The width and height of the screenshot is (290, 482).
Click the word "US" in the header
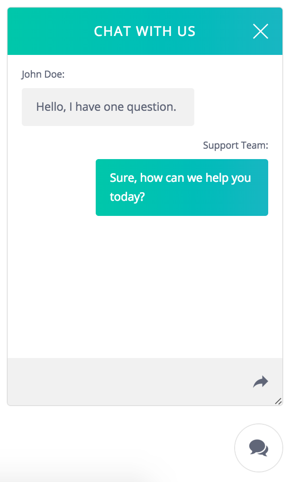(x=186, y=31)
